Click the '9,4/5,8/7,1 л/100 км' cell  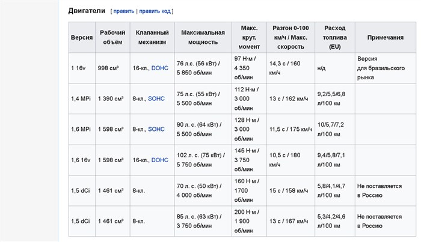(335, 160)
